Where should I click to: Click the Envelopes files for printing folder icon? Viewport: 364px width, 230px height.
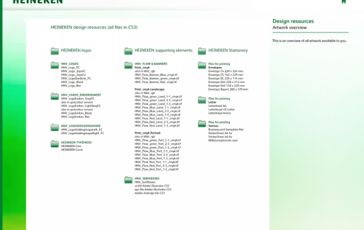point(202,65)
